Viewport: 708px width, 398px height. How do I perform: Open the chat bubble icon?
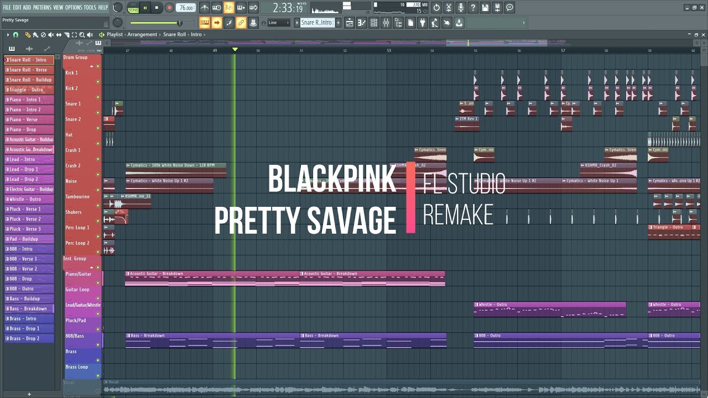coord(509,8)
